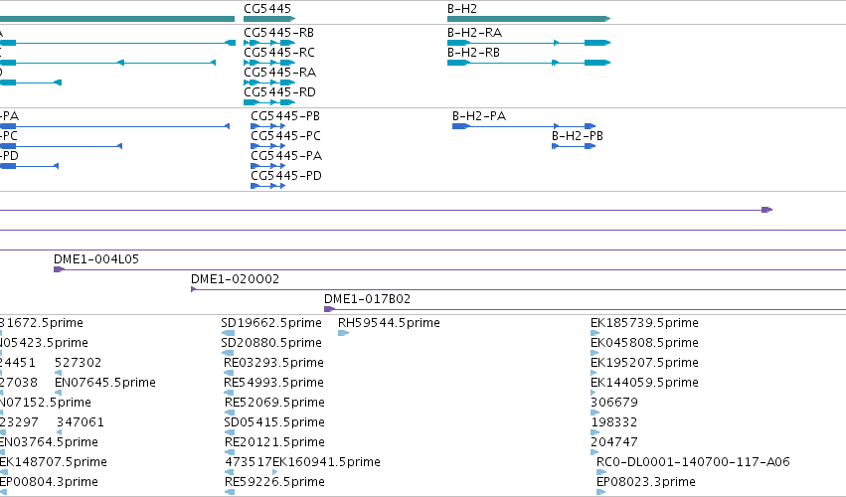Select EST EK144059.5prime
Image resolution: width=846 pixels, height=497 pixels.
[644, 383]
